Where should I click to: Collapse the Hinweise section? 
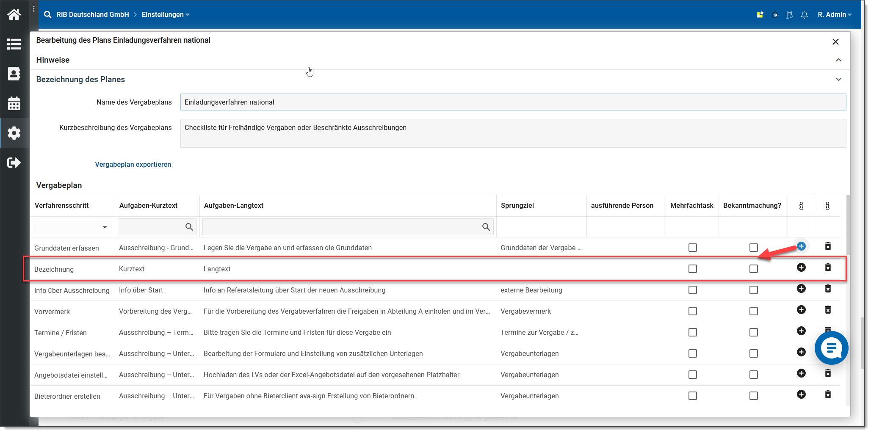coord(838,60)
